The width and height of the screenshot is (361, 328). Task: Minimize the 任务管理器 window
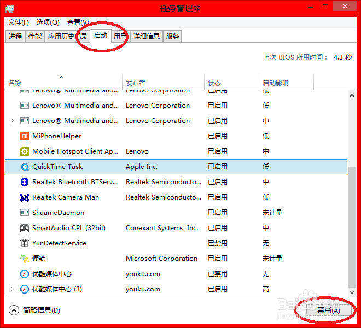tap(311, 7)
